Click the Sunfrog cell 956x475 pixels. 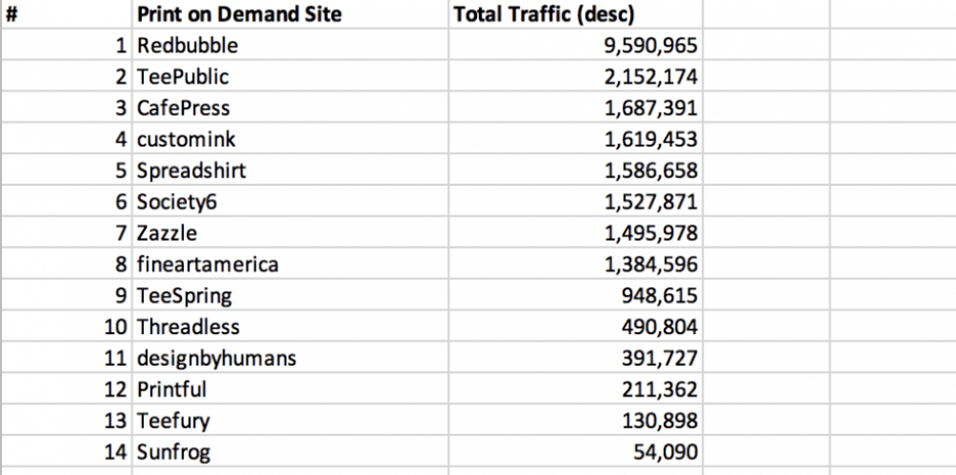(x=290, y=452)
